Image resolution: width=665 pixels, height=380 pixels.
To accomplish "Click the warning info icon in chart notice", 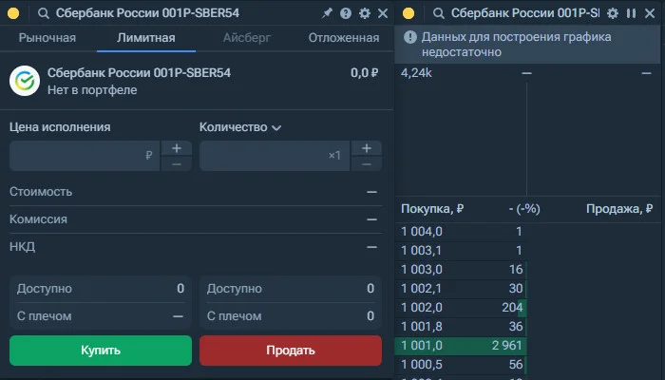I will coord(410,37).
